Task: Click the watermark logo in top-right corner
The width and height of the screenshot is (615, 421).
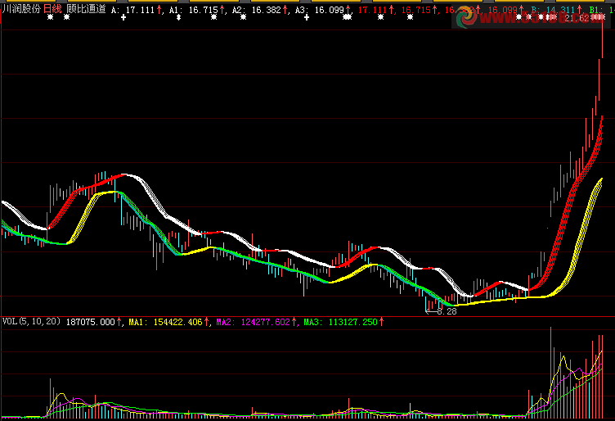Action: [x=468, y=18]
